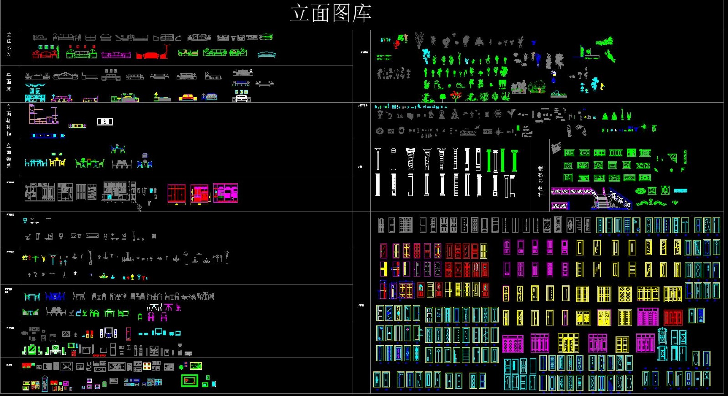728x396 pixels.
Task: Pick the large green picture frame block
Action: coord(190,381)
